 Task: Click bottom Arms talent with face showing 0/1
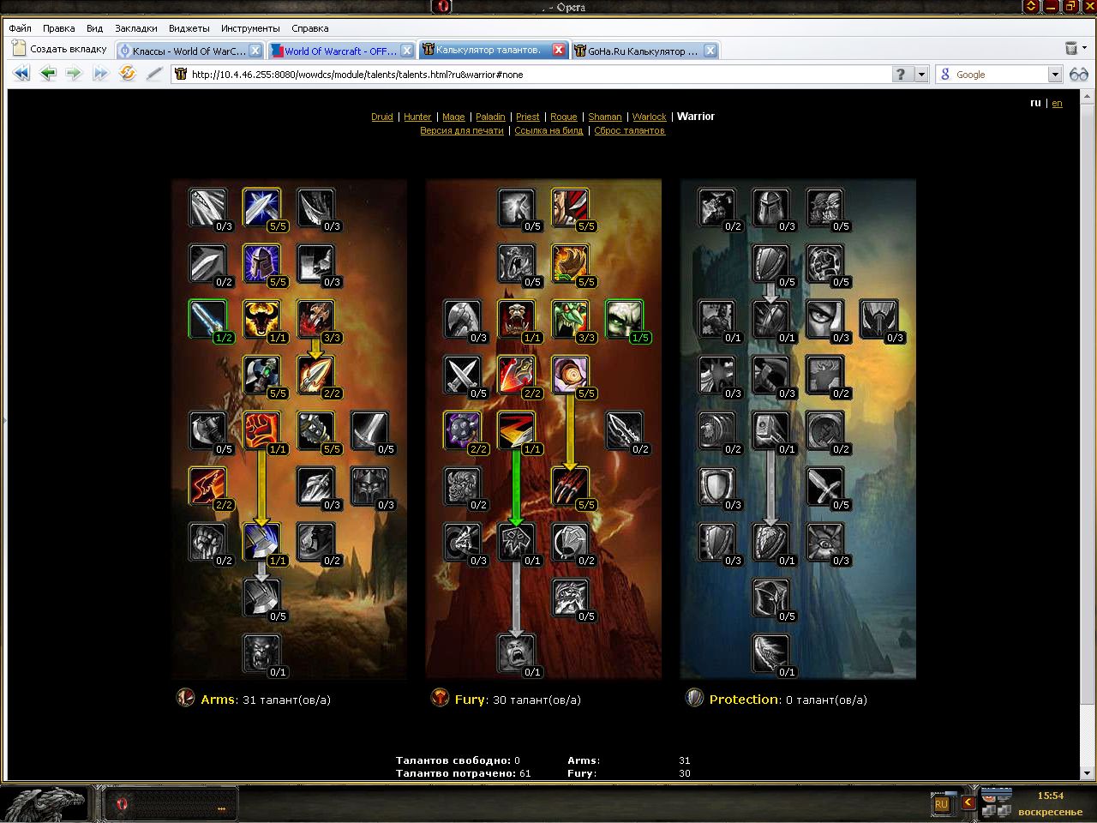(261, 654)
